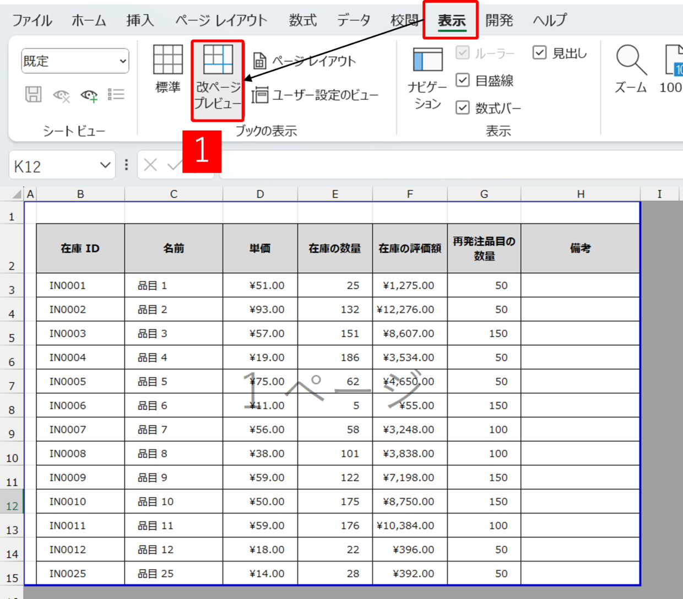683x599 pixels.
Task: Click the 名前 header cell
Action: point(174,249)
